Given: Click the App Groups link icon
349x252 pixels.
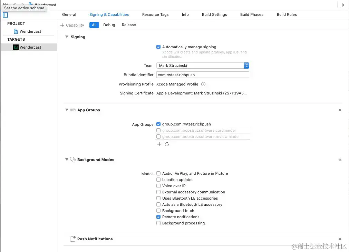Looking at the screenshot, I should 73,110.
